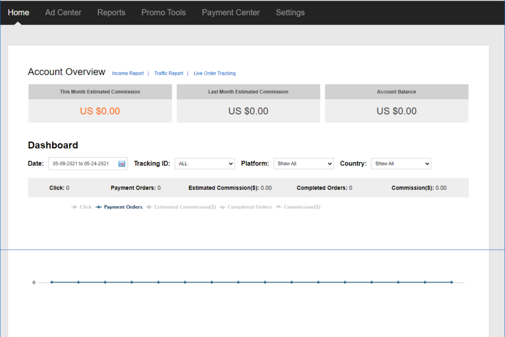Open the Settings menu
Image resolution: width=505 pixels, height=337 pixels.
pyautogui.click(x=290, y=13)
